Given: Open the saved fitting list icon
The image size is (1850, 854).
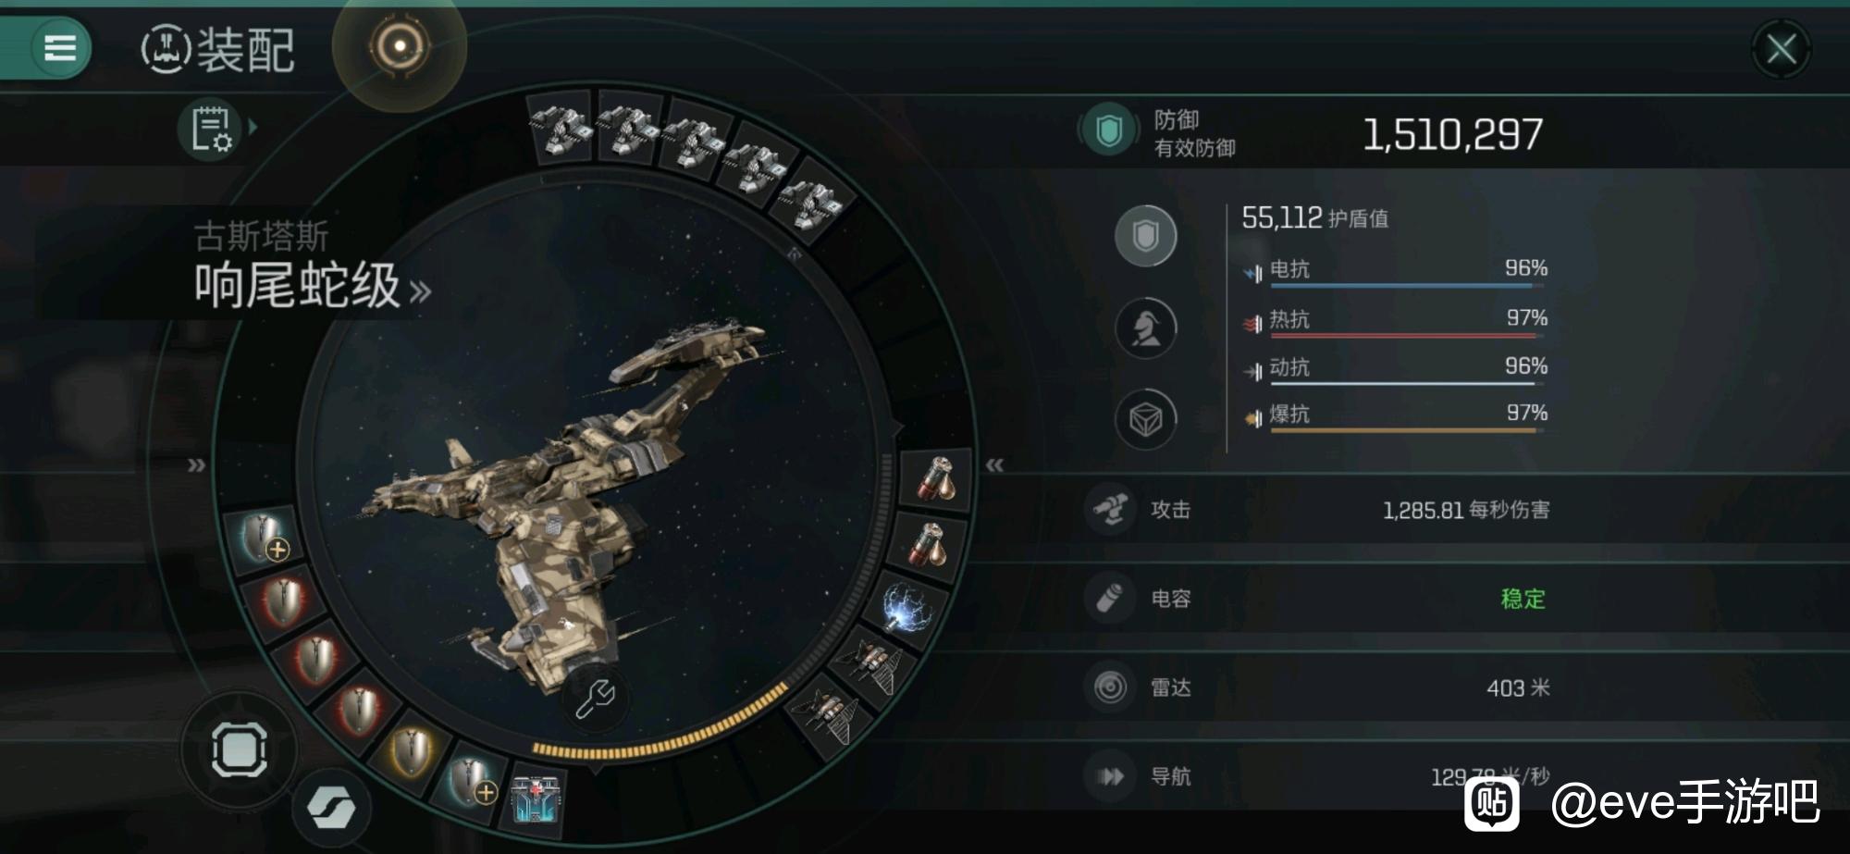Looking at the screenshot, I should click(x=212, y=129).
